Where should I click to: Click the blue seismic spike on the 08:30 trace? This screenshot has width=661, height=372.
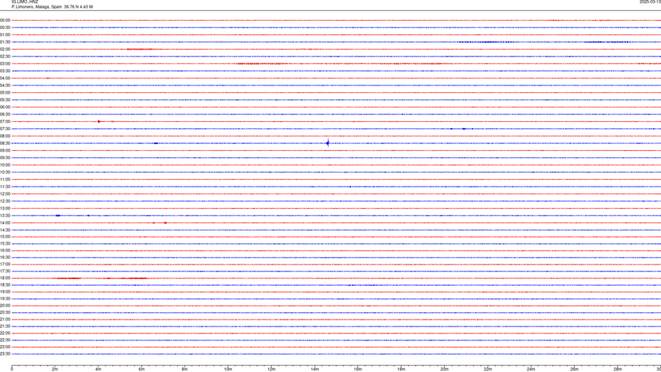pos(328,143)
